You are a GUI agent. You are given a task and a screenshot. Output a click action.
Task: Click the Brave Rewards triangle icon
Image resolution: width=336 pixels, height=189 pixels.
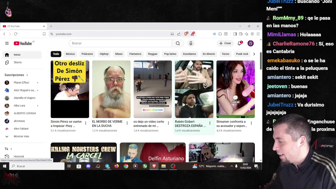pos(193,34)
